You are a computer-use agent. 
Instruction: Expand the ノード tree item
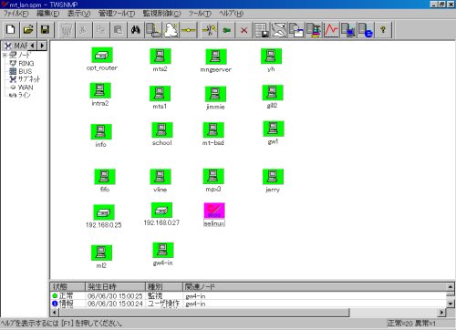[x=5, y=56]
